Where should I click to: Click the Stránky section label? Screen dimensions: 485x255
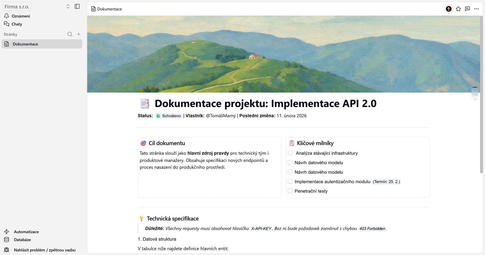tap(10, 34)
